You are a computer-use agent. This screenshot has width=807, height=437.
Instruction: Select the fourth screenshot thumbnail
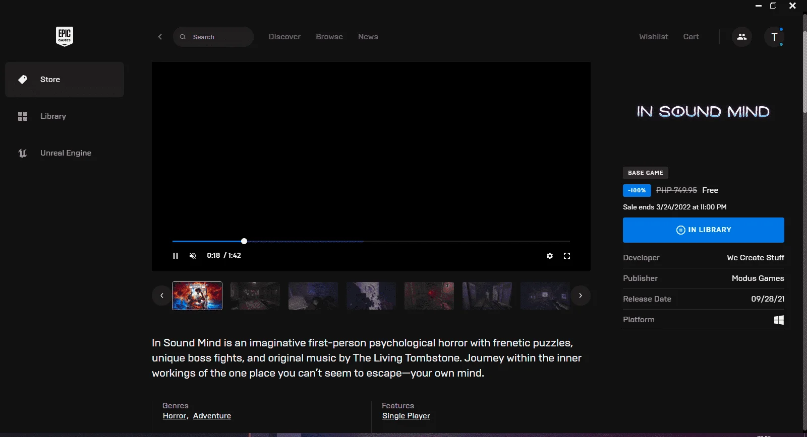coord(371,296)
